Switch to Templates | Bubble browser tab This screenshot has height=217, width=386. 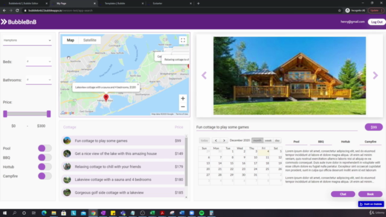pyautogui.click(x=122, y=4)
